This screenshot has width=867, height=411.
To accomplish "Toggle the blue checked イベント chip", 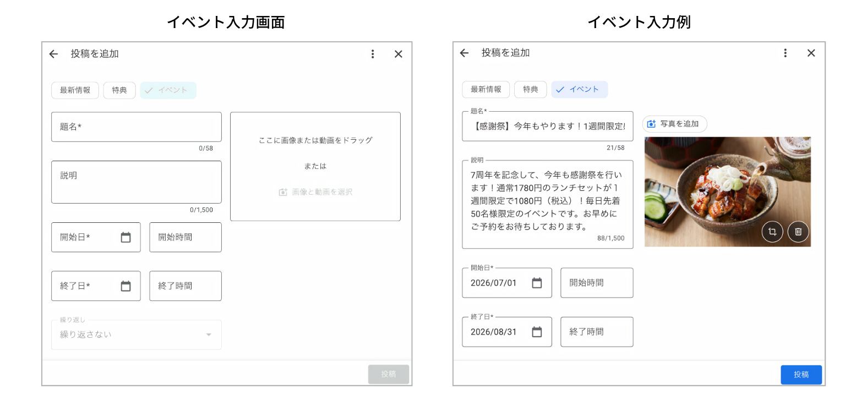I will tap(580, 89).
